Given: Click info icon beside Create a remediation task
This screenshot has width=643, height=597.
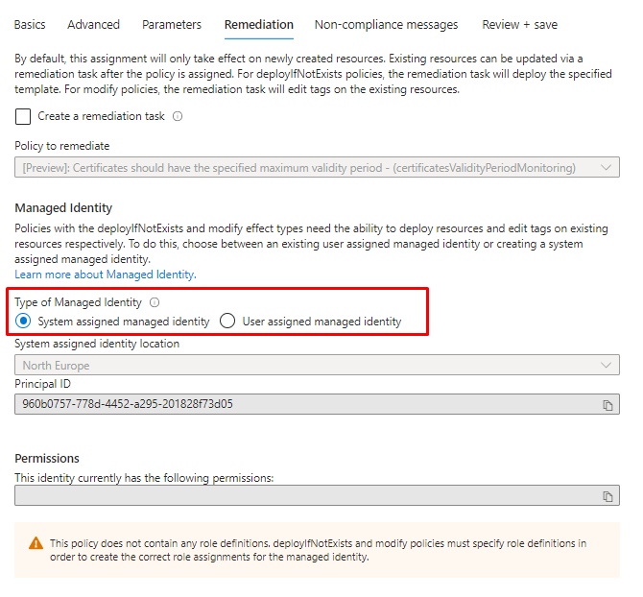Looking at the screenshot, I should (x=178, y=117).
